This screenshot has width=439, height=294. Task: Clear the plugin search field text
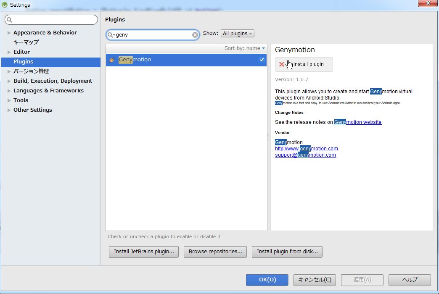pyautogui.click(x=195, y=35)
